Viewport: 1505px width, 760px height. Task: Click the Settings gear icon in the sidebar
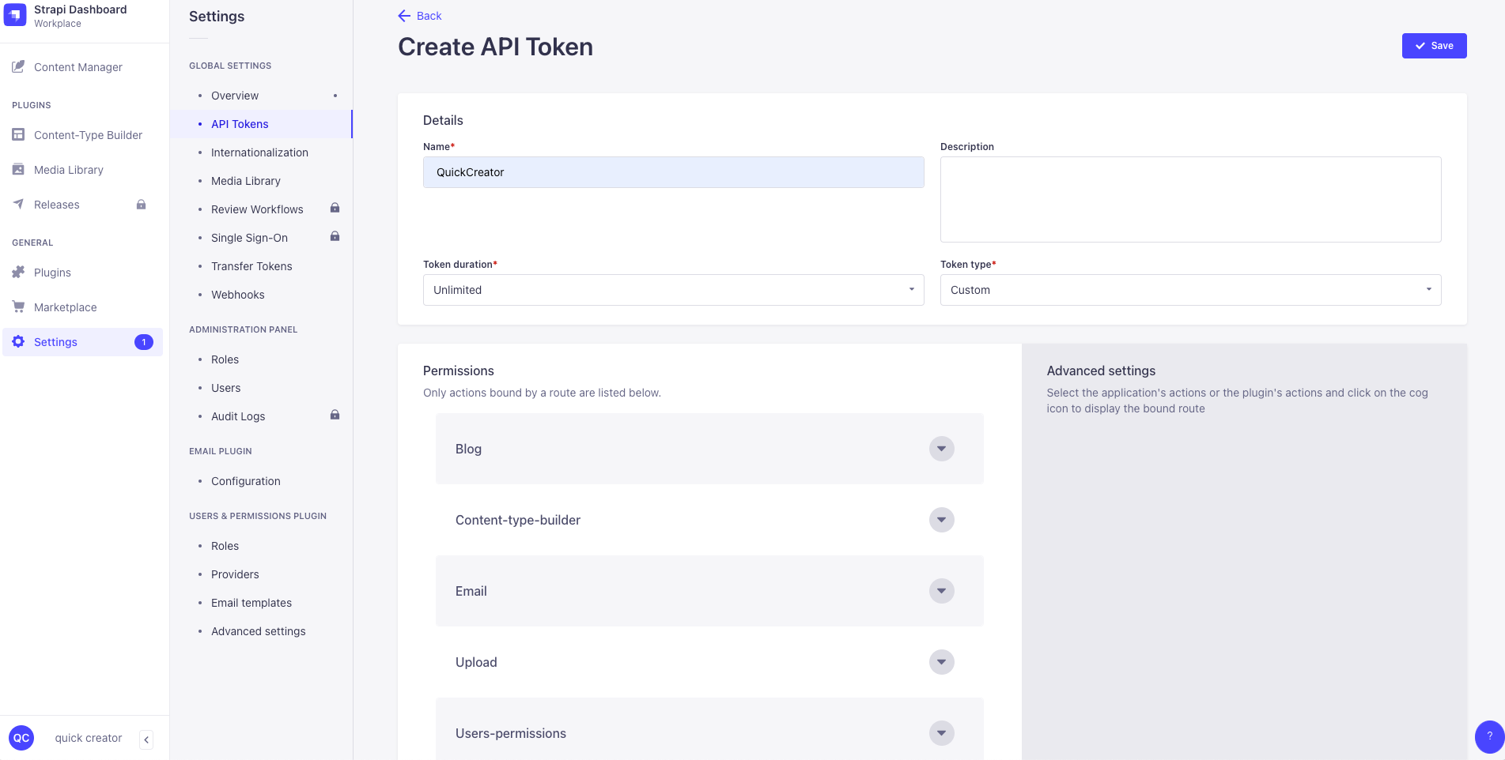[x=18, y=342]
